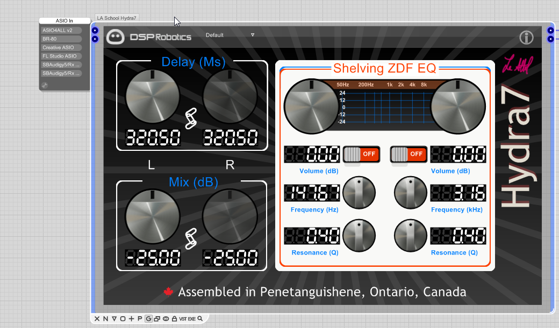Click the overlapping windows icon on the action bar
Image resolution: width=559 pixels, height=328 pixels.
(157, 319)
